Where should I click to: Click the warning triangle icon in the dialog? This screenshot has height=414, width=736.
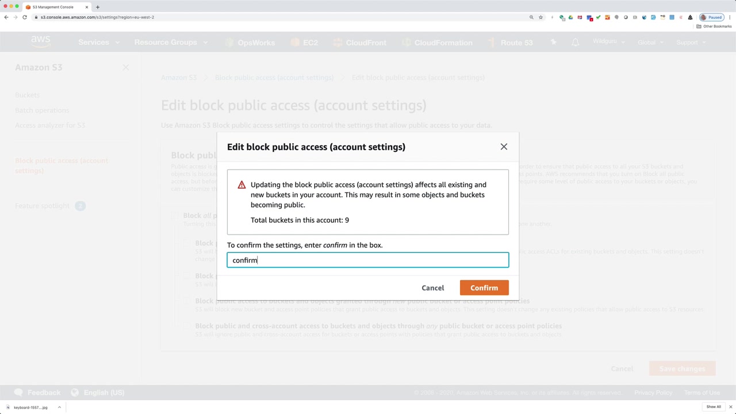[241, 185]
